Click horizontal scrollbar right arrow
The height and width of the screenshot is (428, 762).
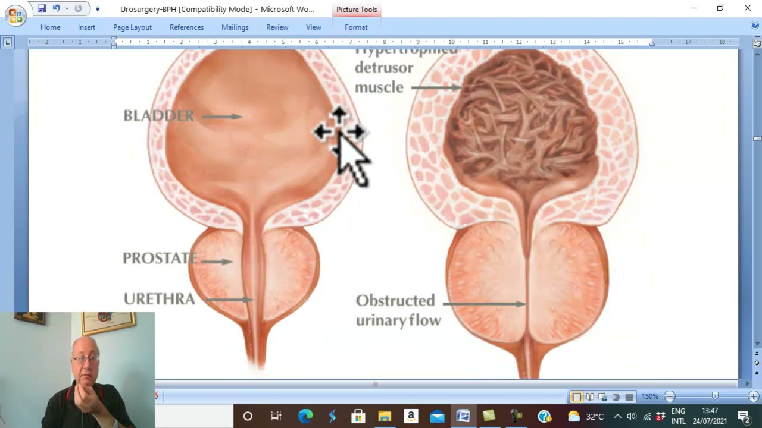748,384
